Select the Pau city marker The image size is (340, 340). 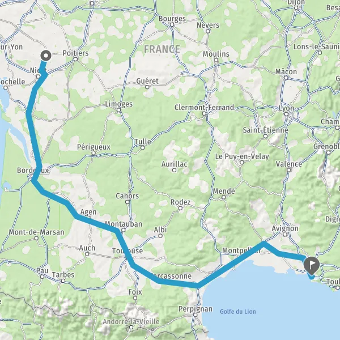coord(42,277)
